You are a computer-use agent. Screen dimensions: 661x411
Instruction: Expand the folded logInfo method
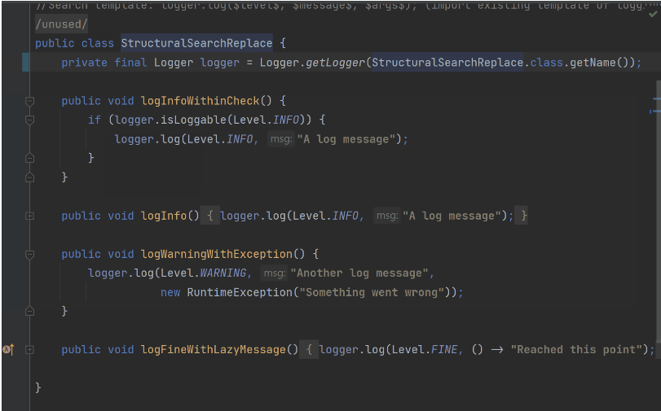29,216
